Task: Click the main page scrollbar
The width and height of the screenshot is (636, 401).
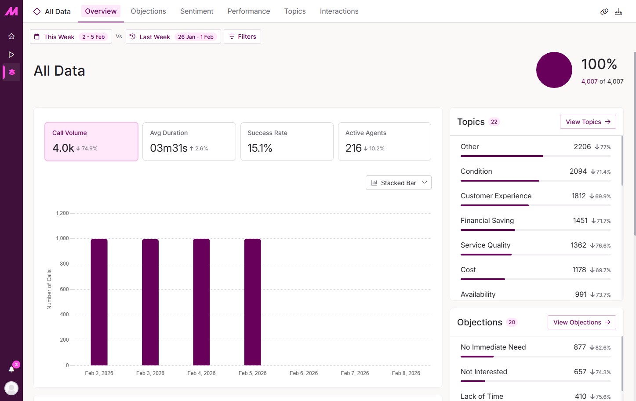Action: pos(634,143)
